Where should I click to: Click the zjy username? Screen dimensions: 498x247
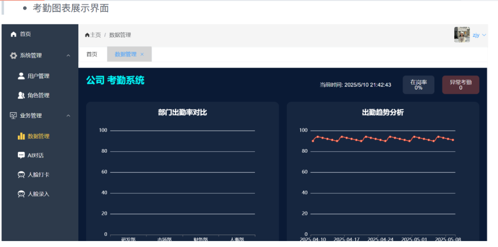(x=476, y=35)
